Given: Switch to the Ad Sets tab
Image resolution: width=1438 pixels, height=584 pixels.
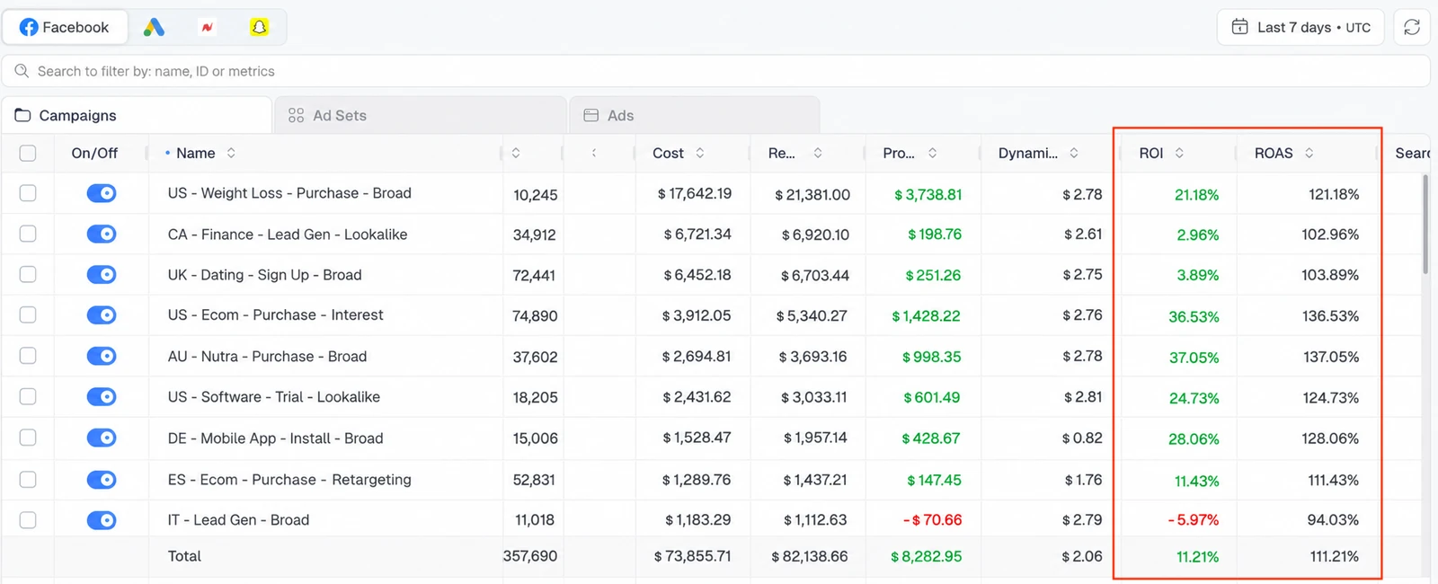Looking at the screenshot, I should coord(421,115).
